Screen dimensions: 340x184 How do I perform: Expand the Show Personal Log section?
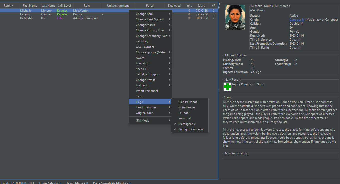[235, 153]
